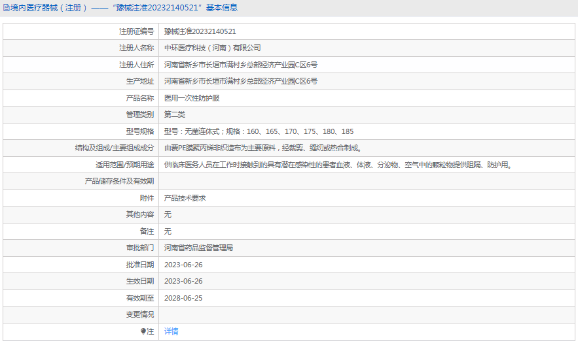578x347 pixels.
Task: Click the lightbulb icon next to 注
Action: (x=143, y=331)
